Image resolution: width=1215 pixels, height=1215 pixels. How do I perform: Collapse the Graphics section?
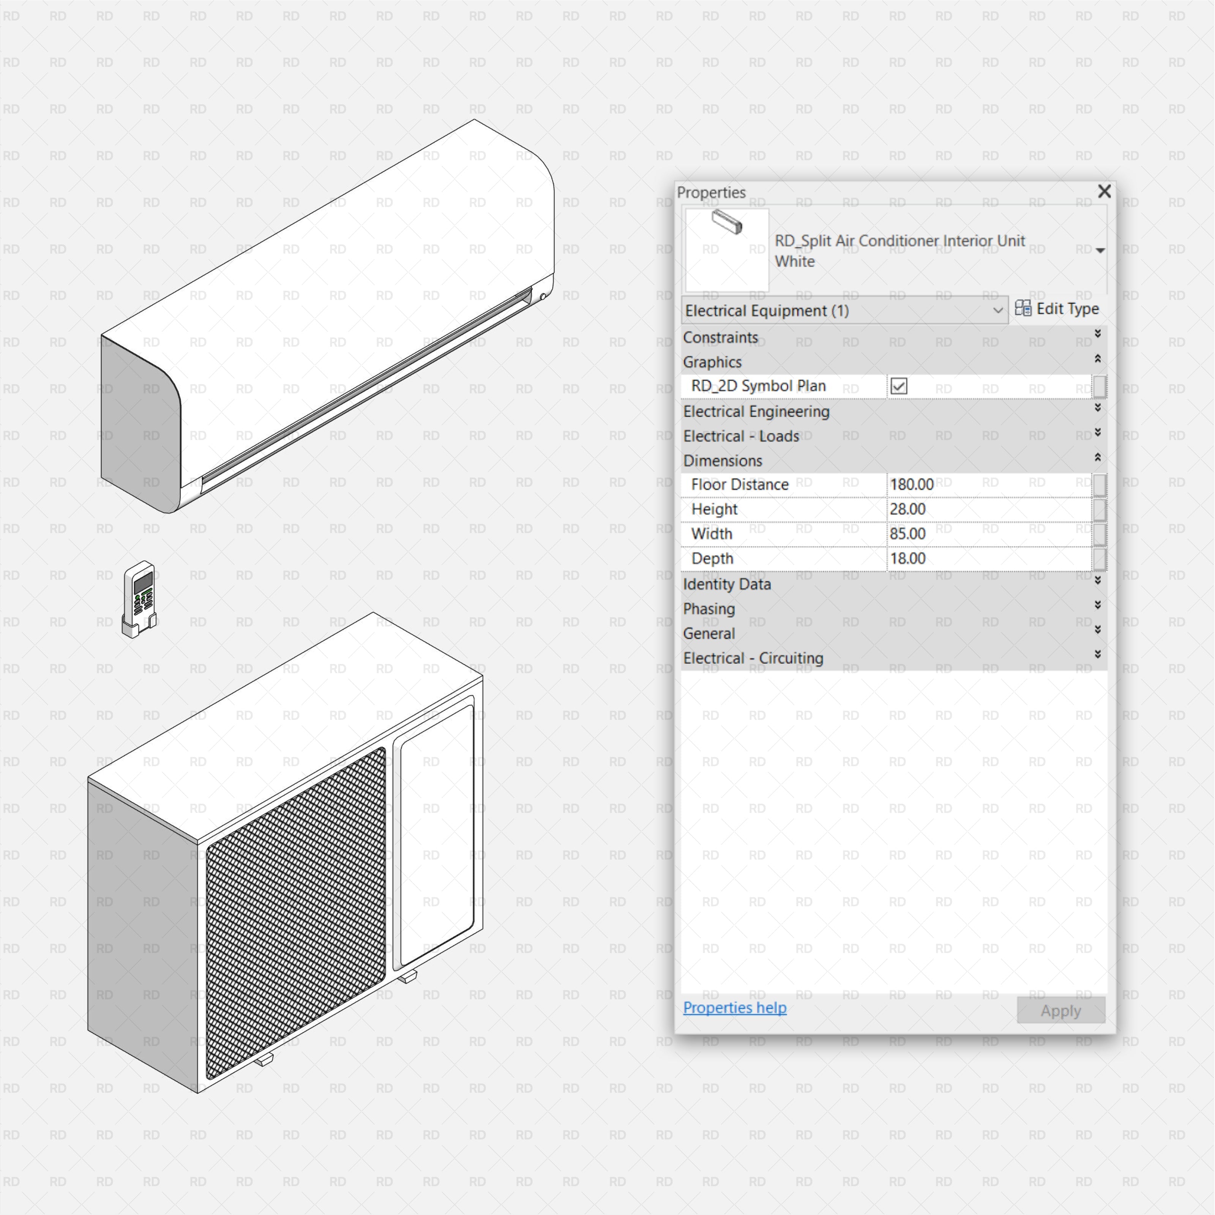click(x=1097, y=358)
